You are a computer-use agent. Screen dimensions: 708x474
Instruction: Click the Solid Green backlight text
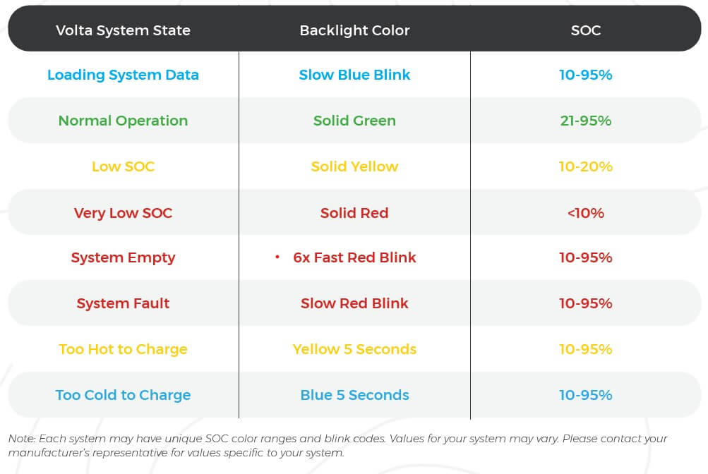[354, 121]
